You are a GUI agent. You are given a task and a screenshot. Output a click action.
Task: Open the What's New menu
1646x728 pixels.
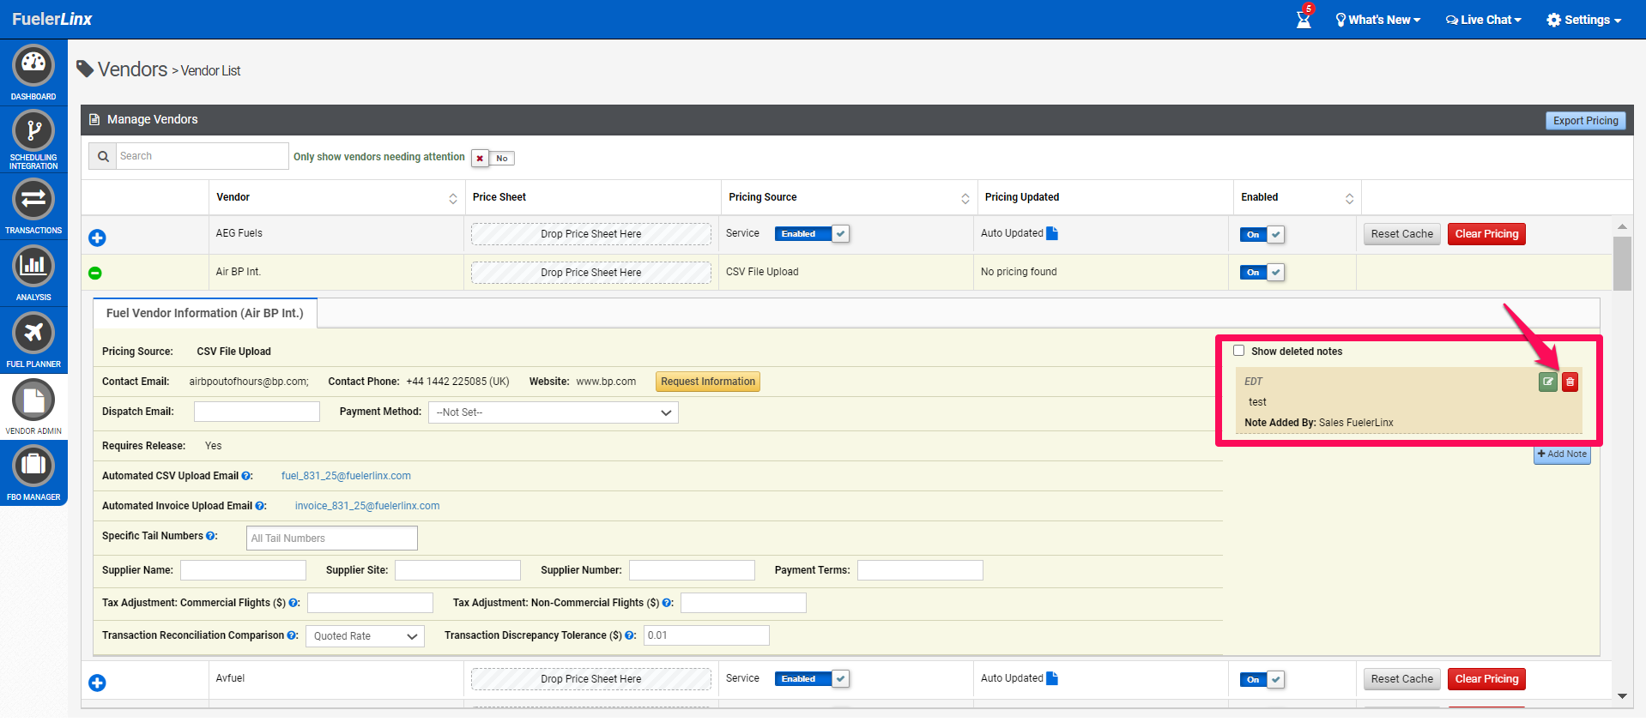1377,20
